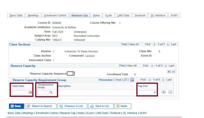The height and width of the screenshot is (118, 204).
Task: Switch to the Meetings tab
Action: pos(33,16)
